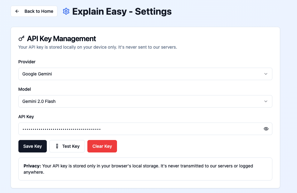Click the Privacy notice text box
The height and width of the screenshot is (193, 297).
pos(145,169)
